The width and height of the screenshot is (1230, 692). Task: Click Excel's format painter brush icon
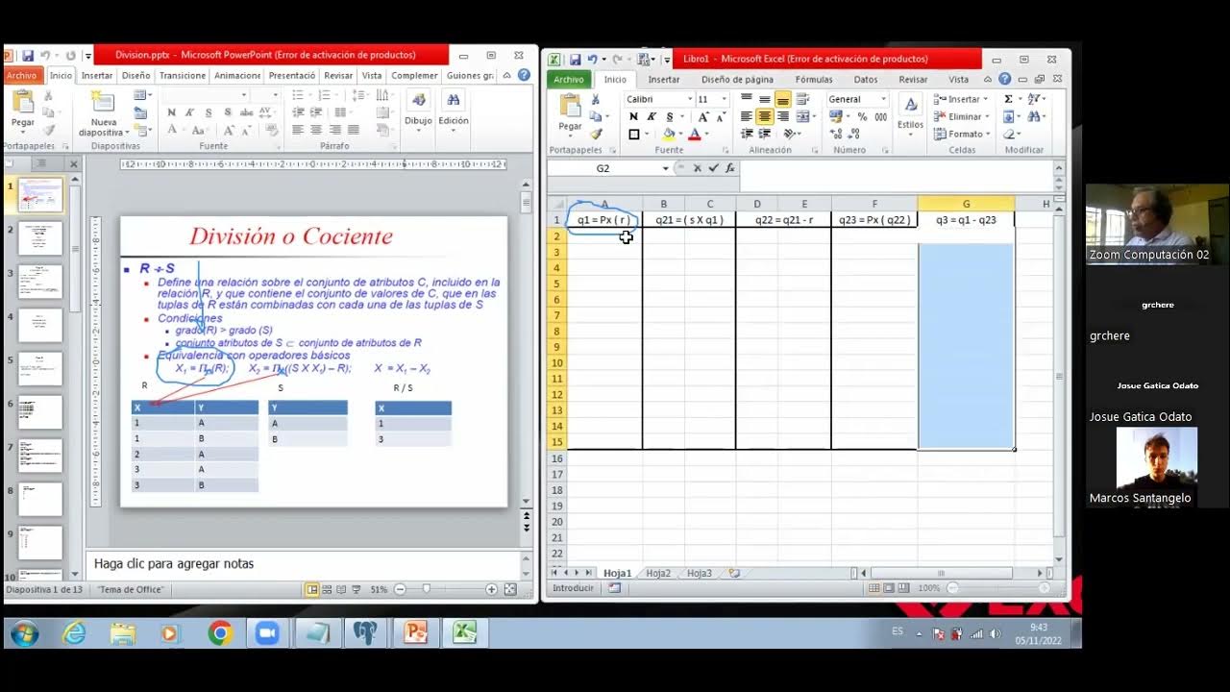(x=596, y=134)
